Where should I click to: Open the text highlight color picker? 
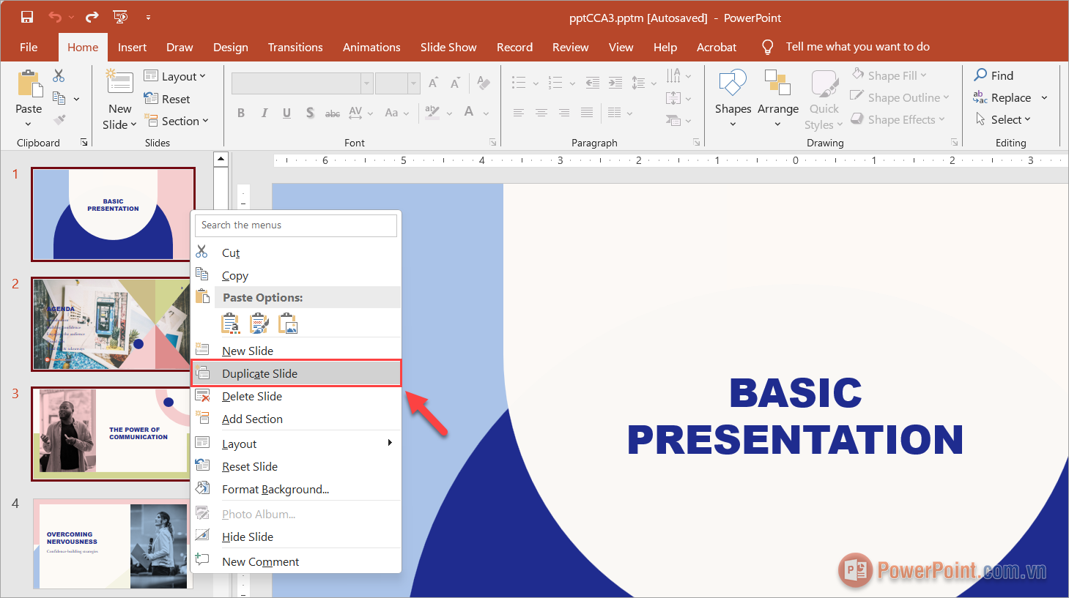click(x=432, y=113)
